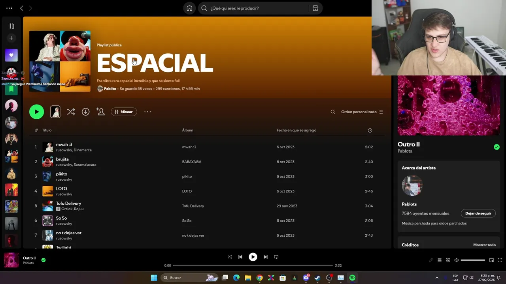Screen dimensions: 506x284
Task: Open Steam from taskbar
Action: (317, 278)
